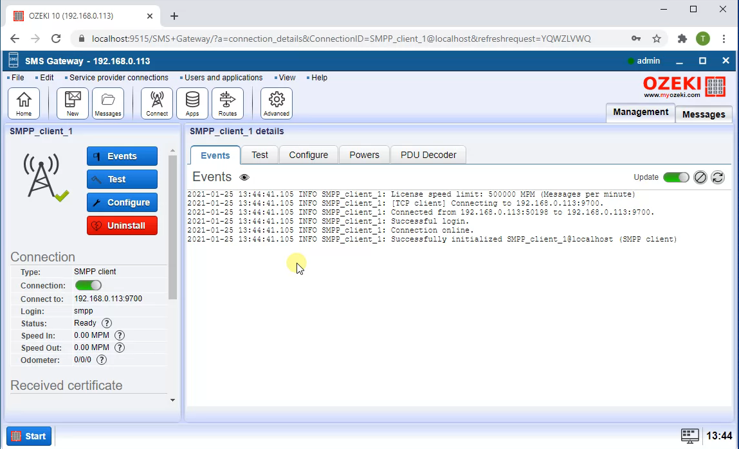Open help for the Speed Out field

(x=120, y=348)
